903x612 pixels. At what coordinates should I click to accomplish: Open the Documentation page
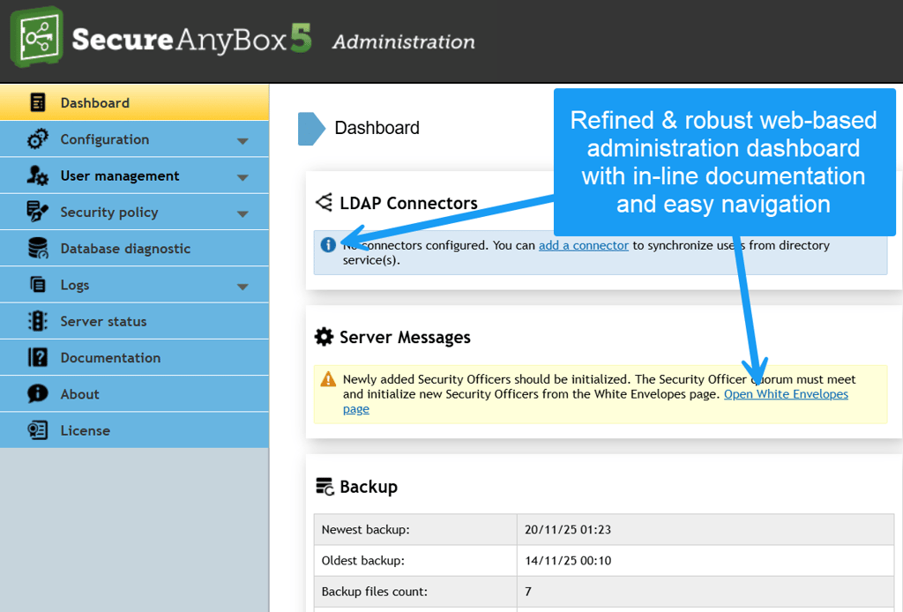[x=134, y=357]
